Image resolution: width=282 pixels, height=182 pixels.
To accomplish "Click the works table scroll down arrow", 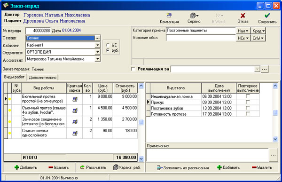I will pos(141,158).
